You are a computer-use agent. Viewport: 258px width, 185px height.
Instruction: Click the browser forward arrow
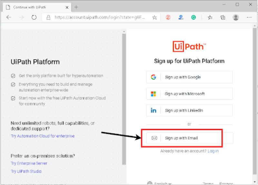[21, 17]
